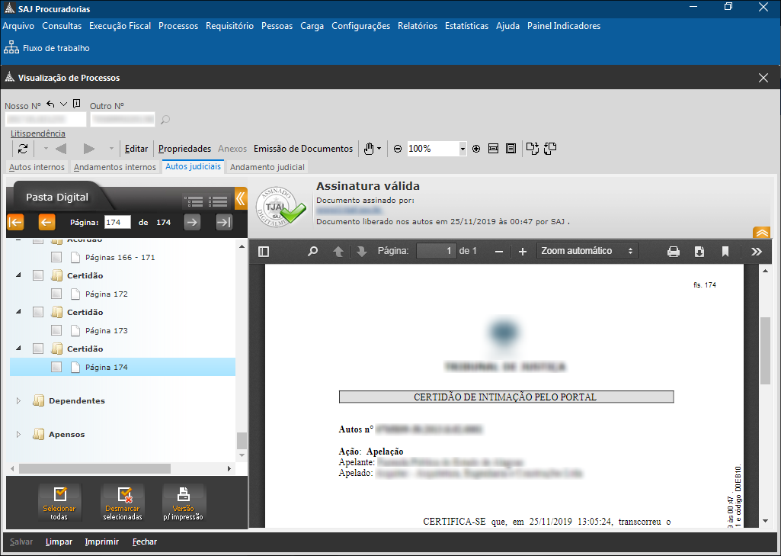Open search magnifier in PDF viewer
Image resolution: width=781 pixels, height=556 pixels.
[x=312, y=252]
